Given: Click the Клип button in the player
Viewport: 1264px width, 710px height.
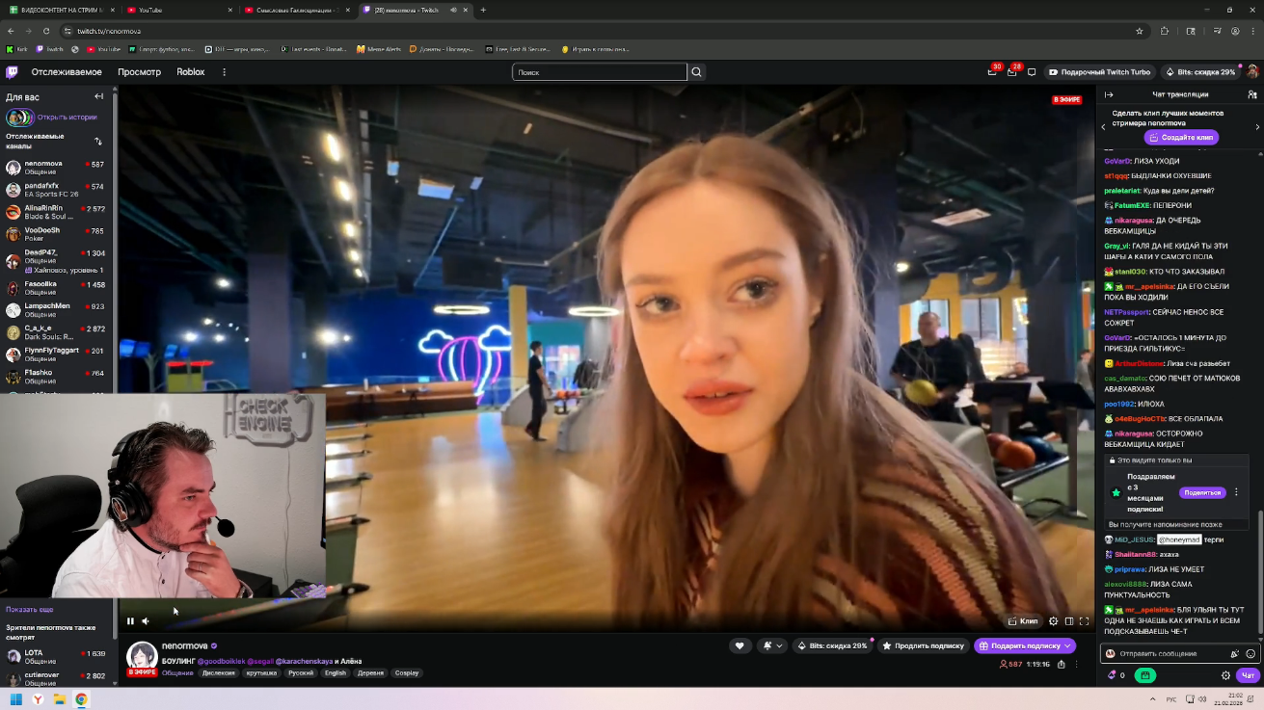Looking at the screenshot, I should tap(1023, 621).
